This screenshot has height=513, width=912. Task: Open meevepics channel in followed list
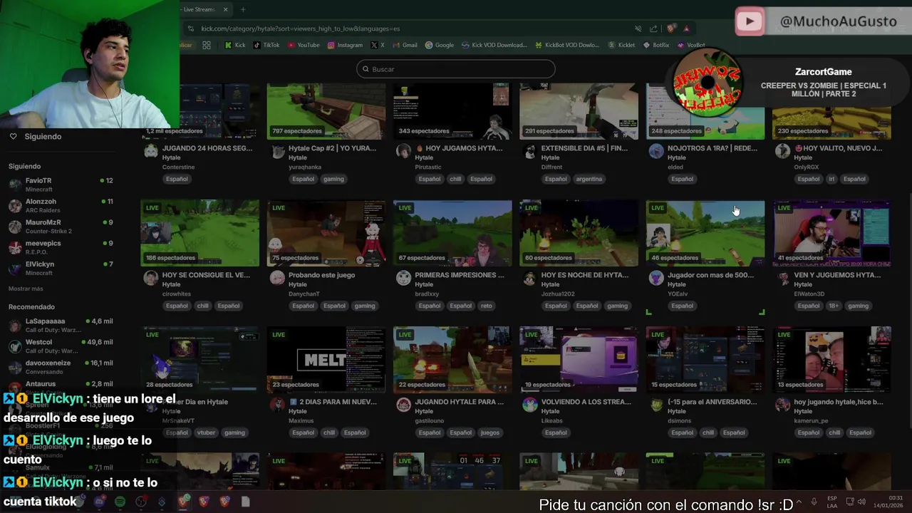point(61,247)
